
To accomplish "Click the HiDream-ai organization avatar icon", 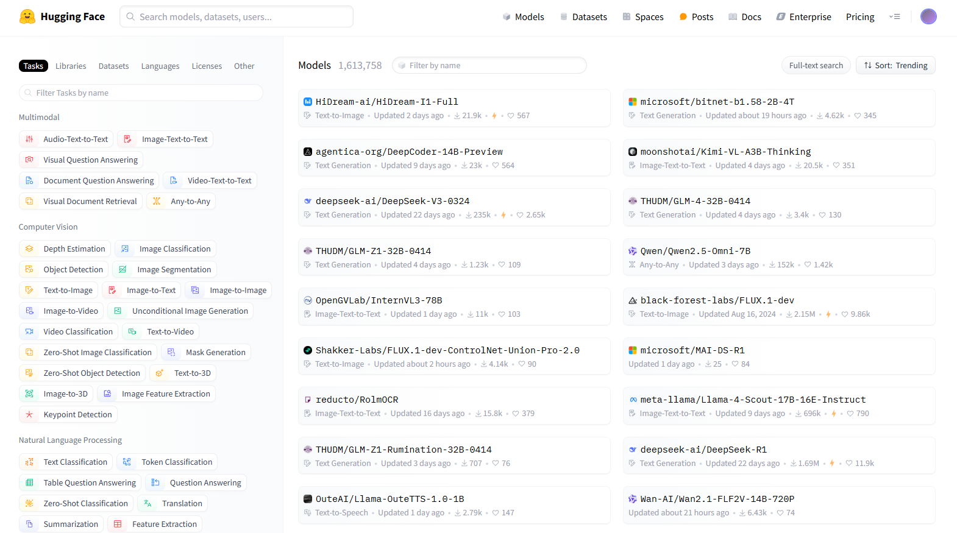I will tap(308, 102).
